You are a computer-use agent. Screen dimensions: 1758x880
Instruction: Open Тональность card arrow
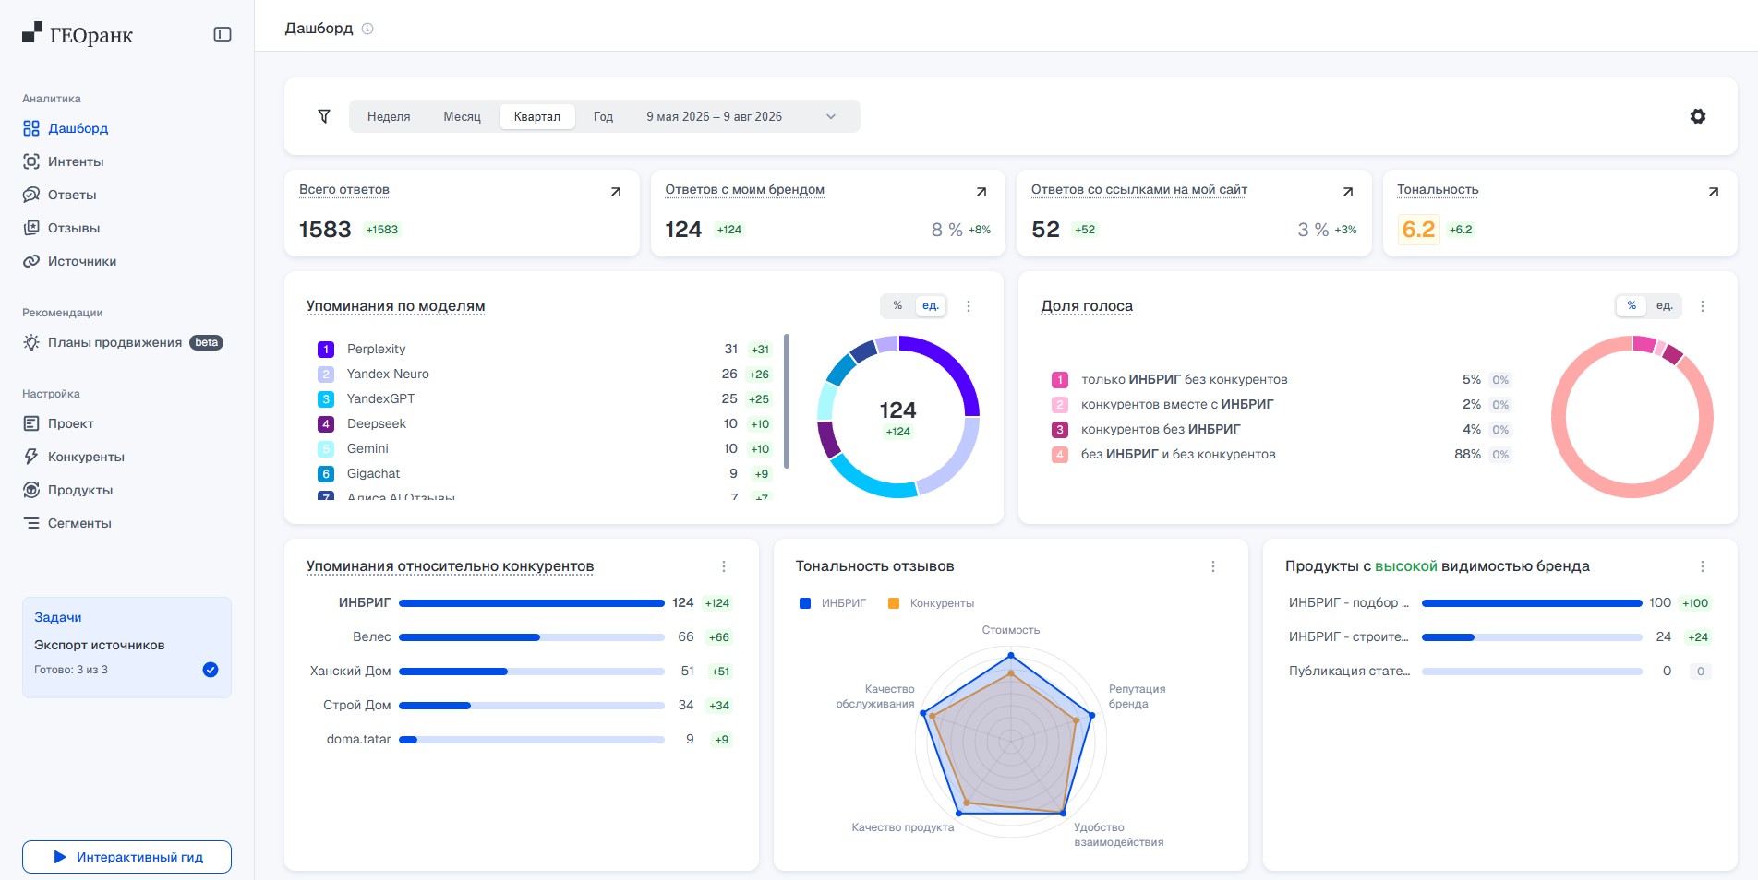(x=1714, y=192)
